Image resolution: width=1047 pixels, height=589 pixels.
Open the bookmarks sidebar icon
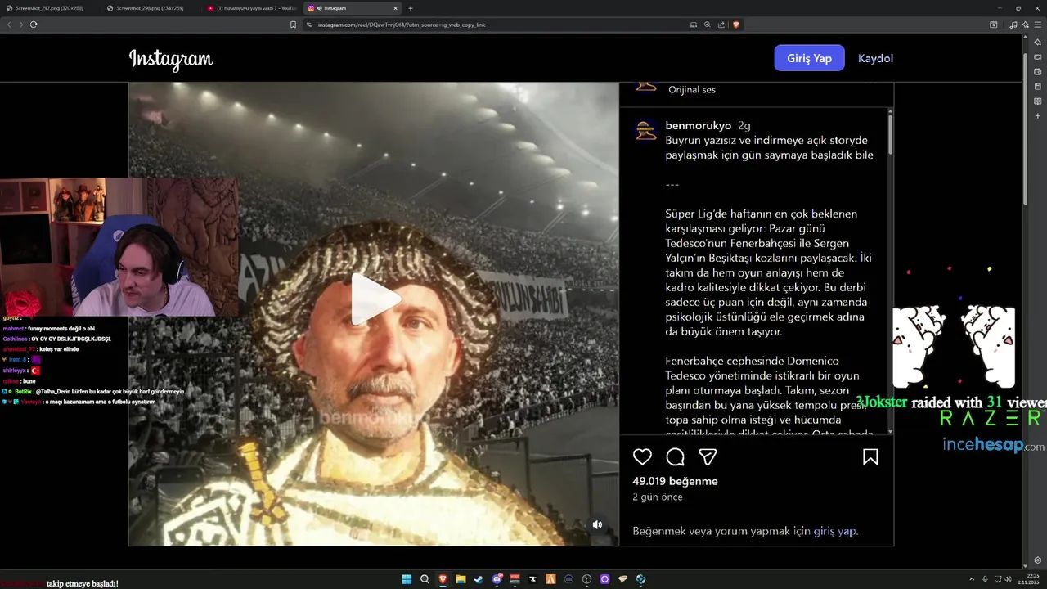point(1038,86)
